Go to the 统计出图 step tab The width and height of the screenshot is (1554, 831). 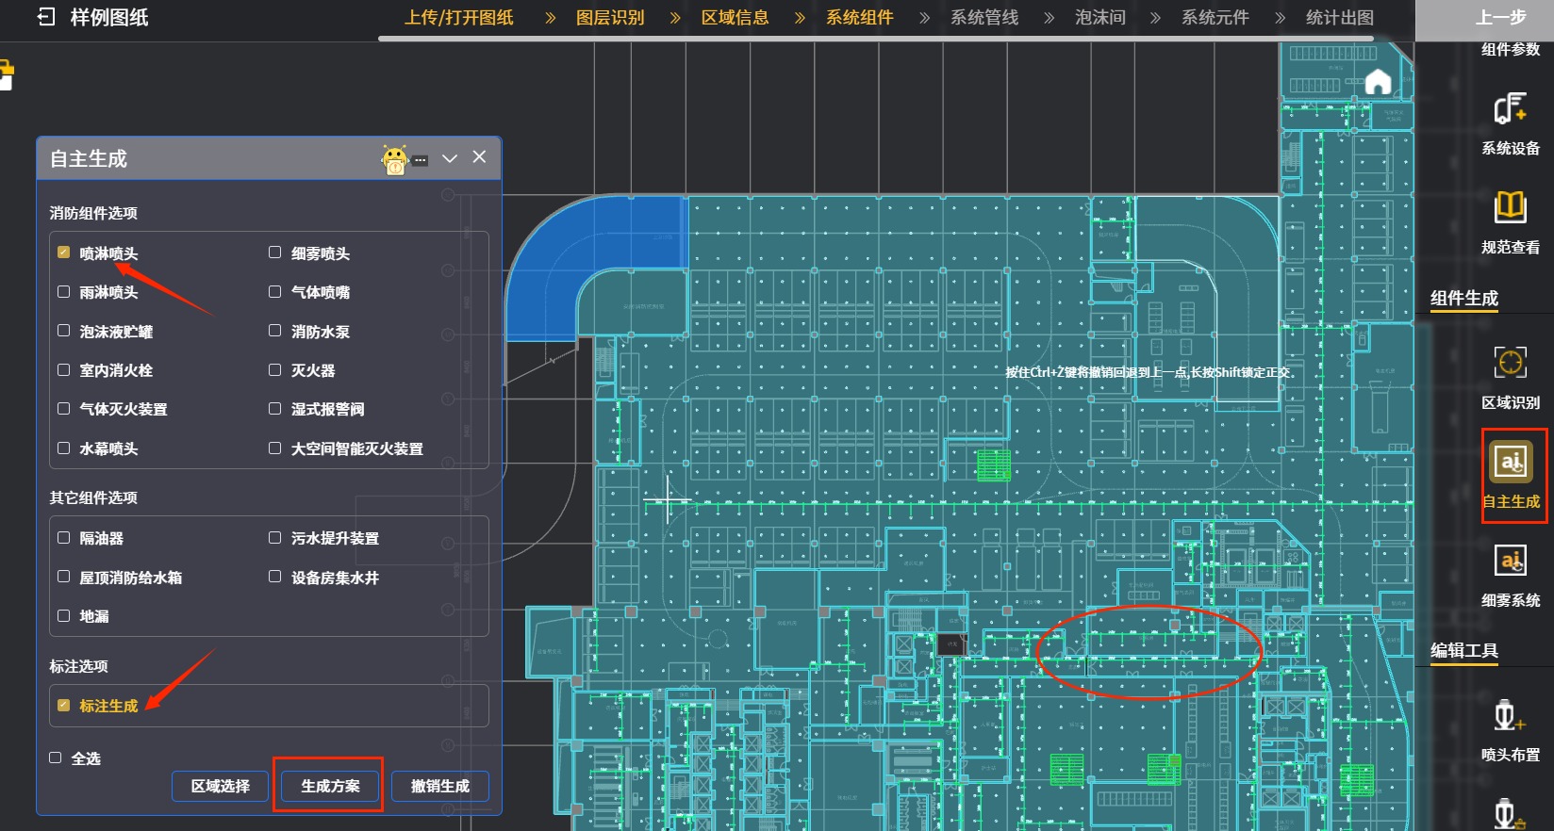[x=1339, y=18]
